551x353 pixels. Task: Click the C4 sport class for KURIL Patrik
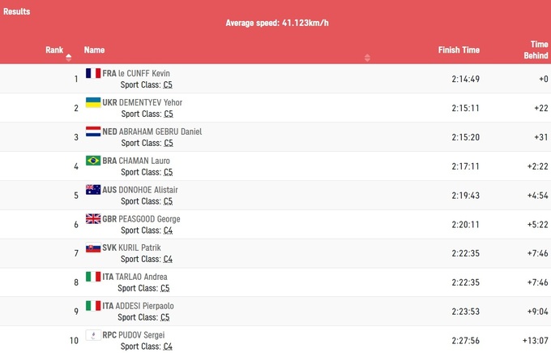tap(168, 260)
